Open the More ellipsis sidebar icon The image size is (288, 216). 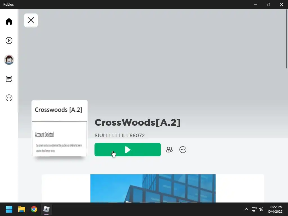click(x=9, y=98)
